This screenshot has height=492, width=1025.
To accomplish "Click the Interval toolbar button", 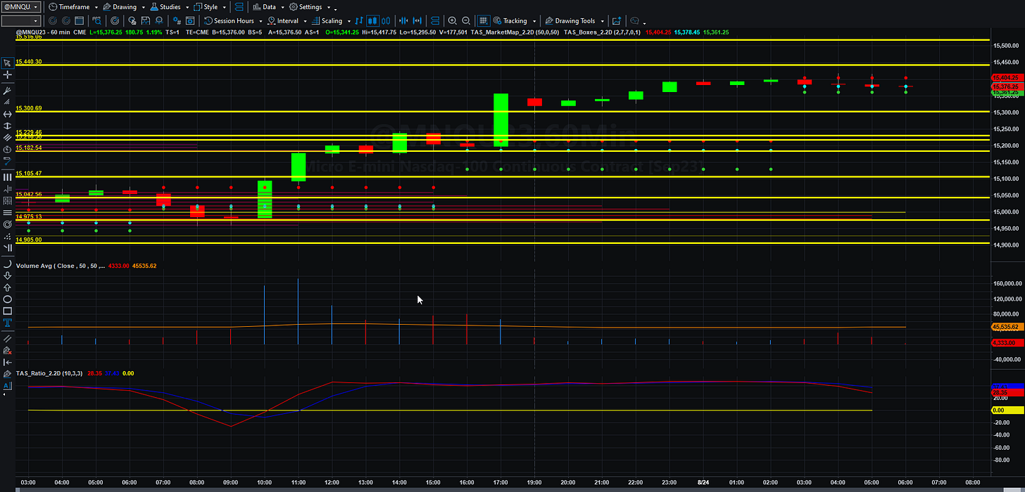I will [282, 21].
